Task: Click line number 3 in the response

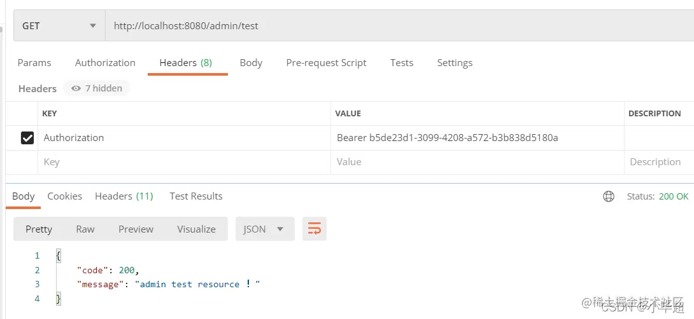Action: click(x=37, y=284)
